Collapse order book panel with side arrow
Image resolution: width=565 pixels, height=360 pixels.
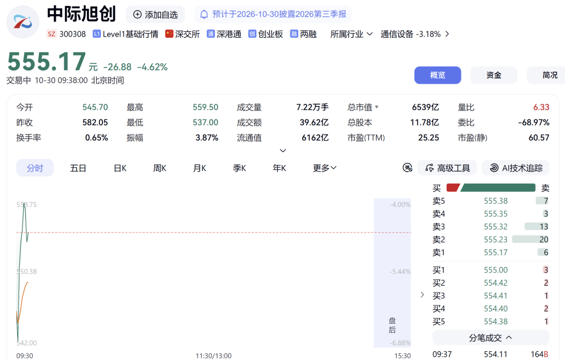(x=422, y=295)
